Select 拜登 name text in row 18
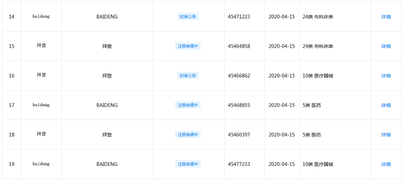This screenshot has width=403, height=181. pos(107,135)
